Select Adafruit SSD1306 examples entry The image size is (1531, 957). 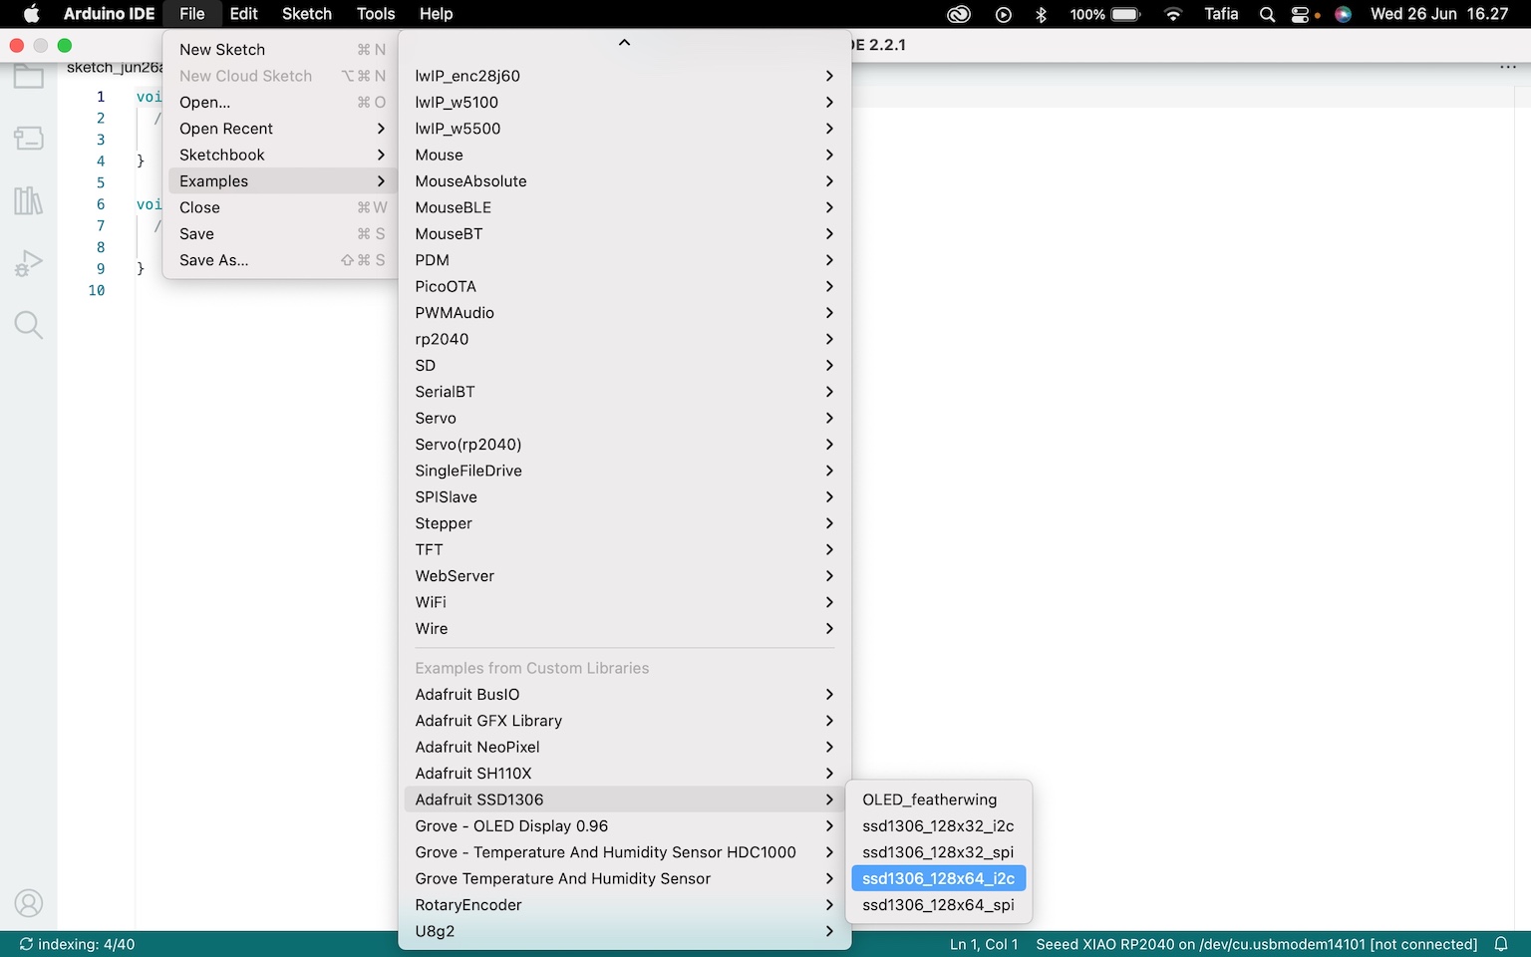(x=625, y=799)
